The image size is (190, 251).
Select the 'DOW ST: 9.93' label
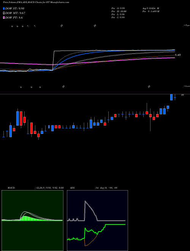pos(15,8)
